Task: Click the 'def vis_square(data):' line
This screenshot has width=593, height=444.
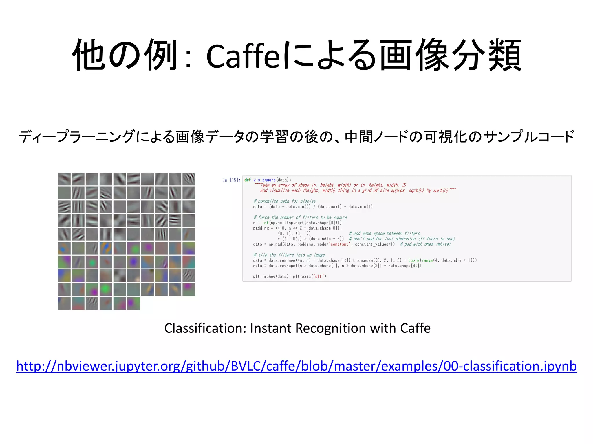Action: (268, 180)
